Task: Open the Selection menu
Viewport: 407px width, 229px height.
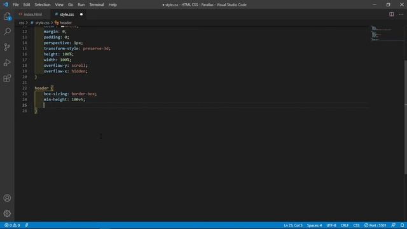Action: tap(43, 4)
